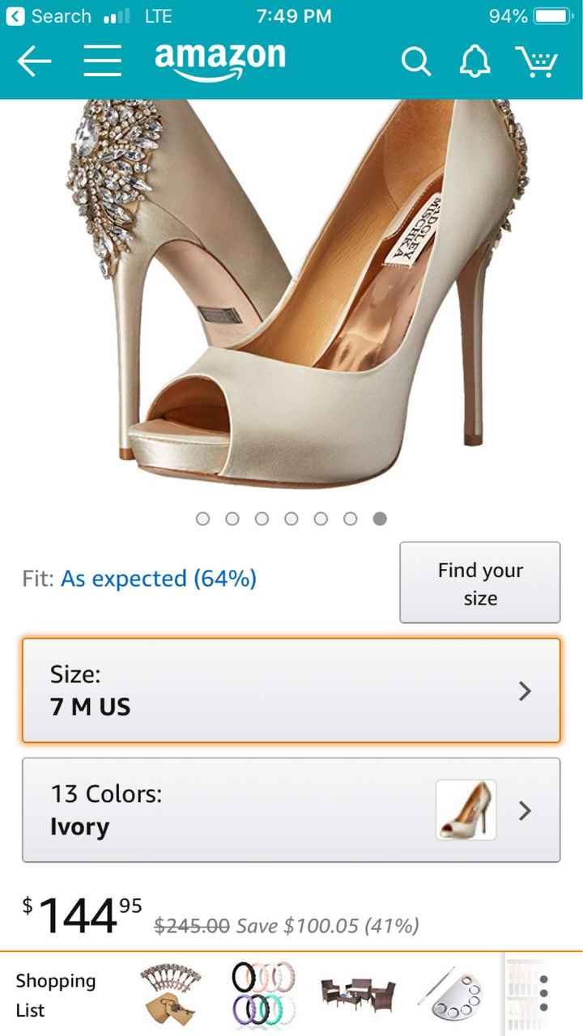583x1036 pixels.
Task: Go back using the arrow icon
Action: click(x=34, y=61)
